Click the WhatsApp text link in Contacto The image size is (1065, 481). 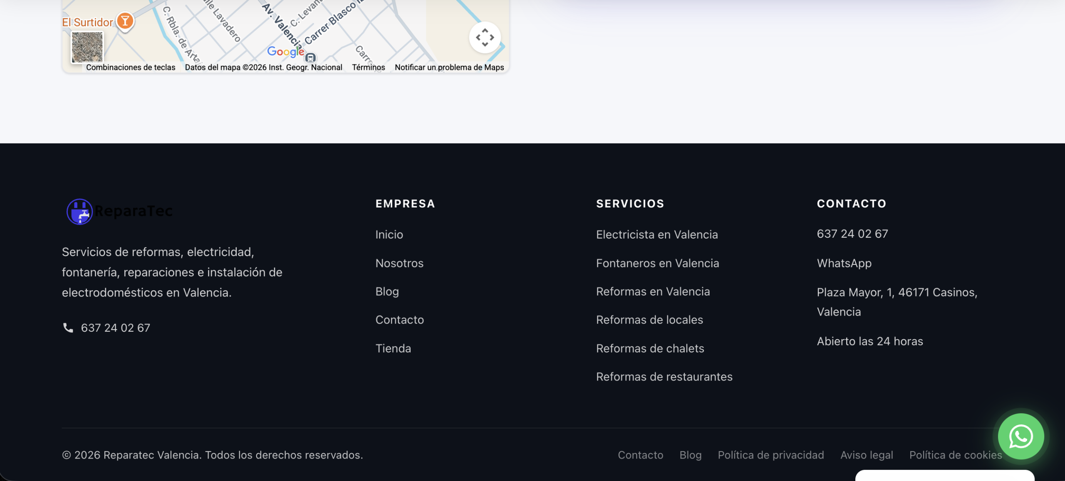pyautogui.click(x=844, y=263)
